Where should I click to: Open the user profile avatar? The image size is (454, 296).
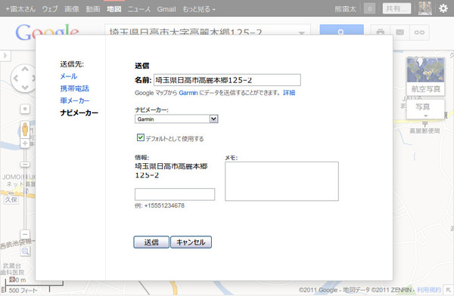[x=425, y=8]
